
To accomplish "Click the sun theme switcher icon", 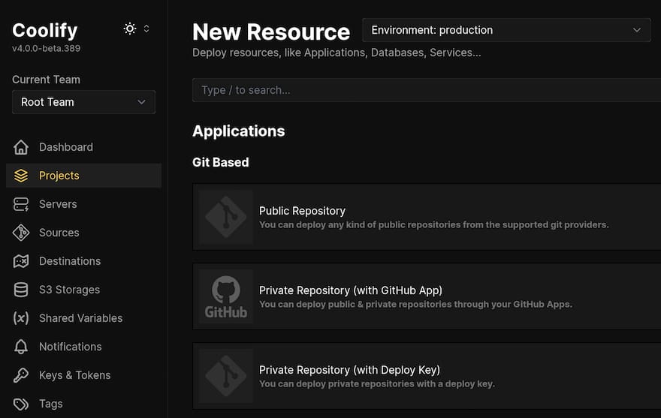I will (x=130, y=29).
